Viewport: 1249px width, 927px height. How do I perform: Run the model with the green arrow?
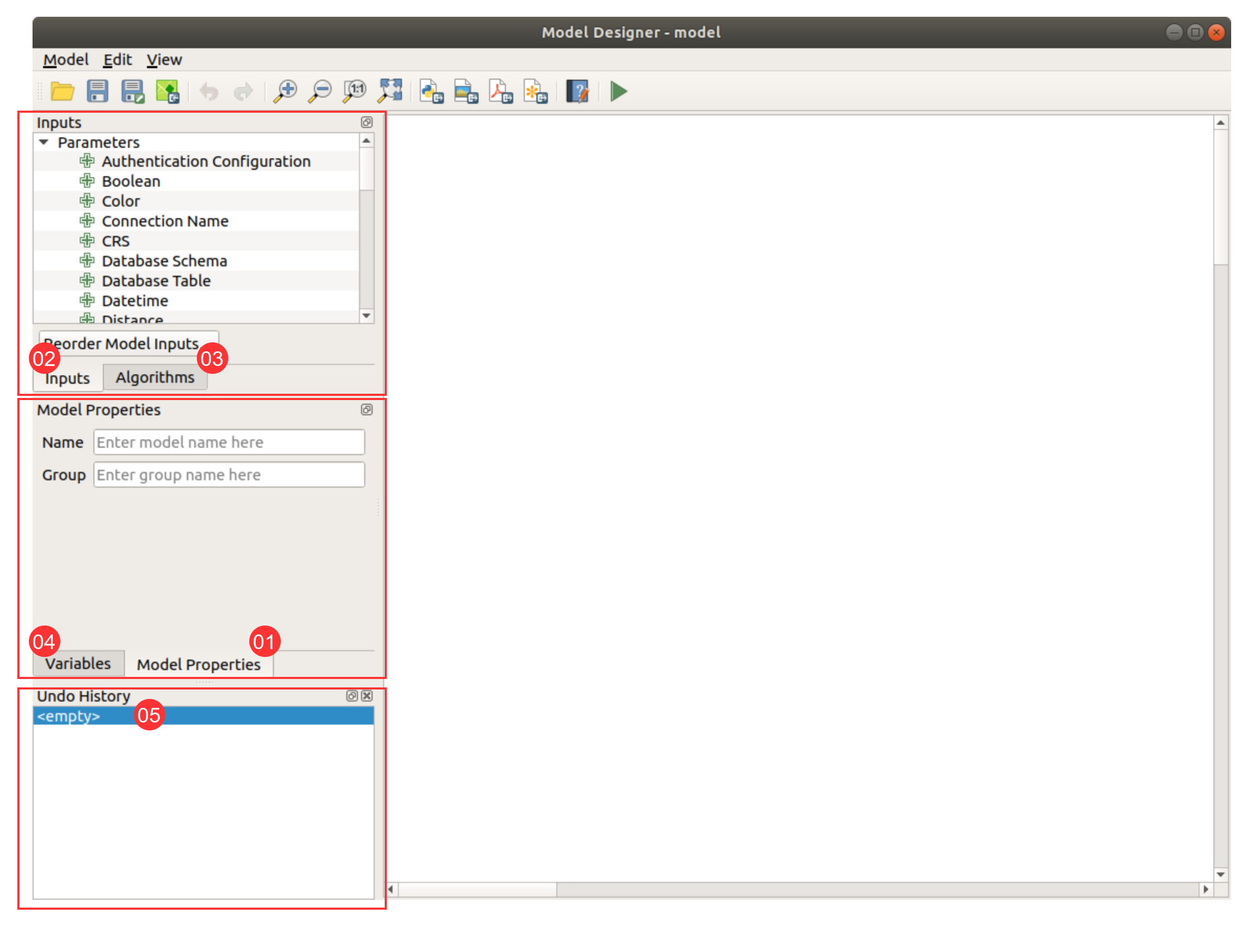pos(618,91)
